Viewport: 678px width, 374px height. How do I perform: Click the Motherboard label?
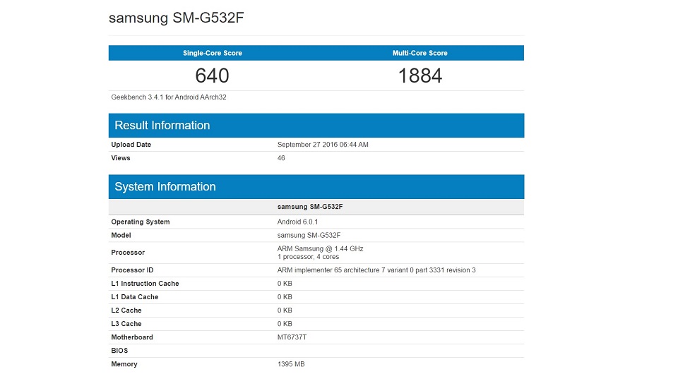pyautogui.click(x=132, y=337)
